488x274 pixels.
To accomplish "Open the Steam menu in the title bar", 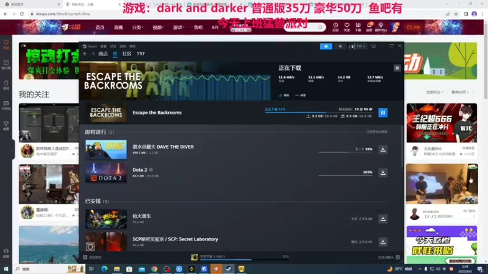I will (90, 46).
